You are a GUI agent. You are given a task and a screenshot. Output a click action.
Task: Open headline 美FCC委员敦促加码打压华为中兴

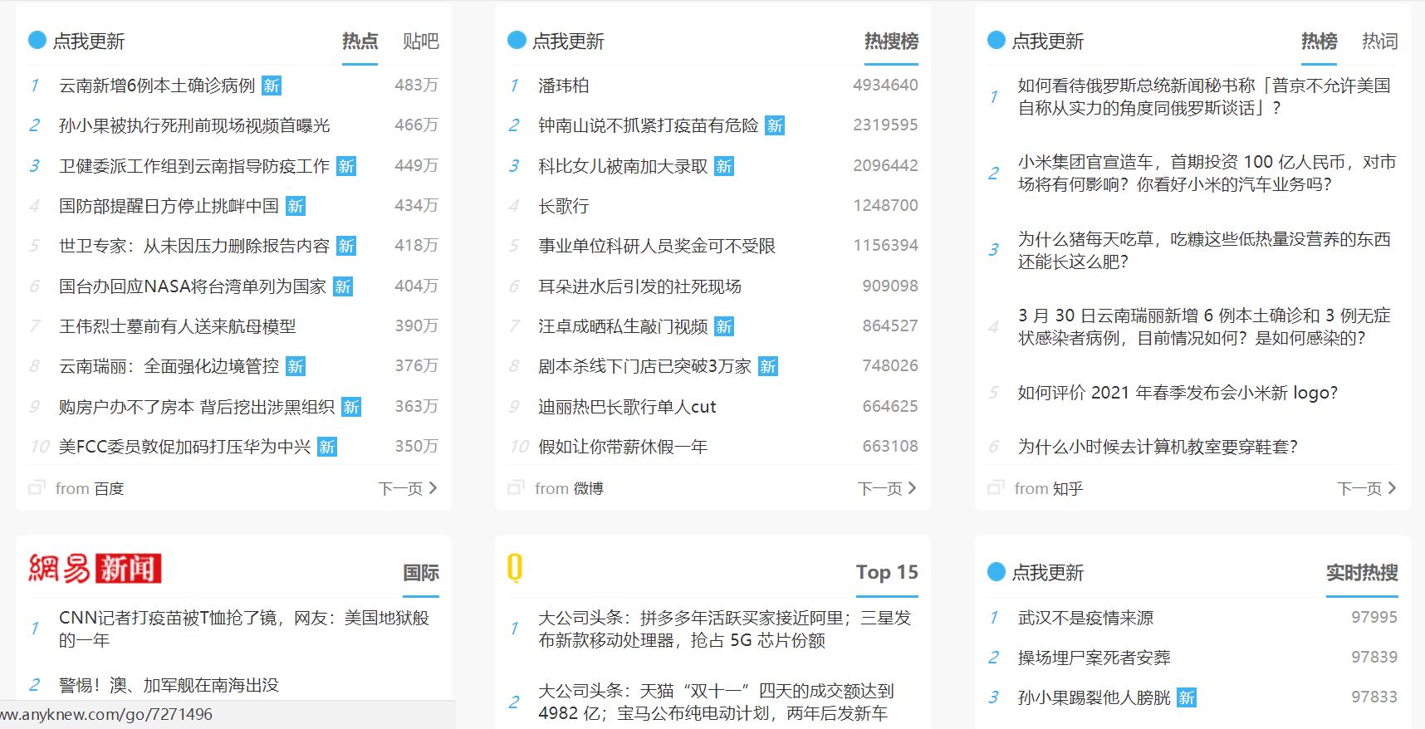pyautogui.click(x=185, y=447)
